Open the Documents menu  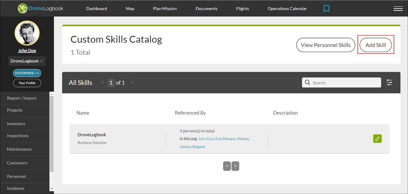click(207, 9)
